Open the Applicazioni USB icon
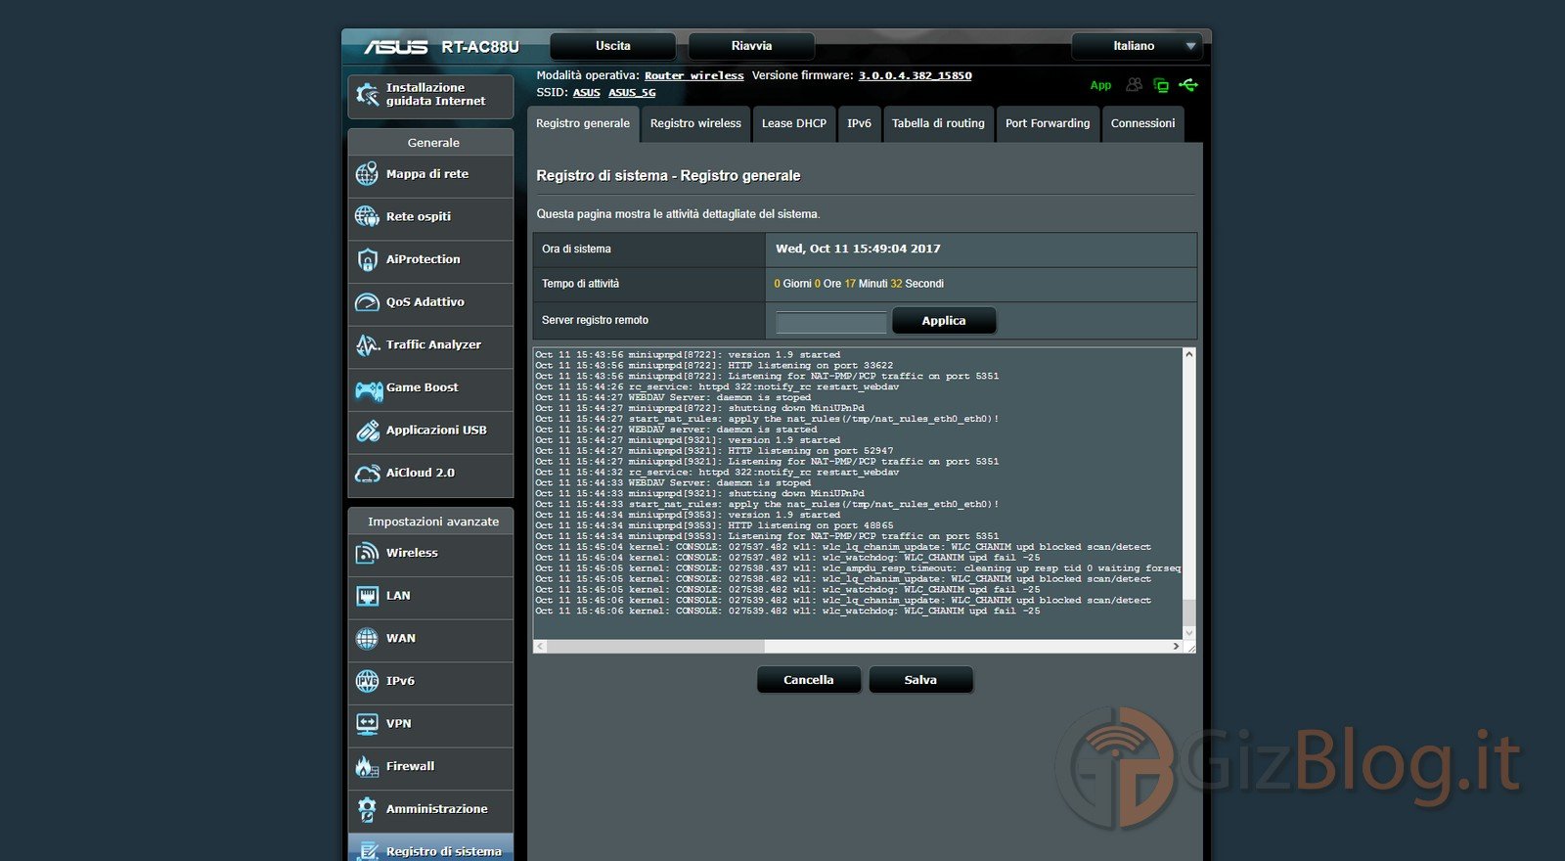Viewport: 1565px width, 861px height. pos(367,430)
